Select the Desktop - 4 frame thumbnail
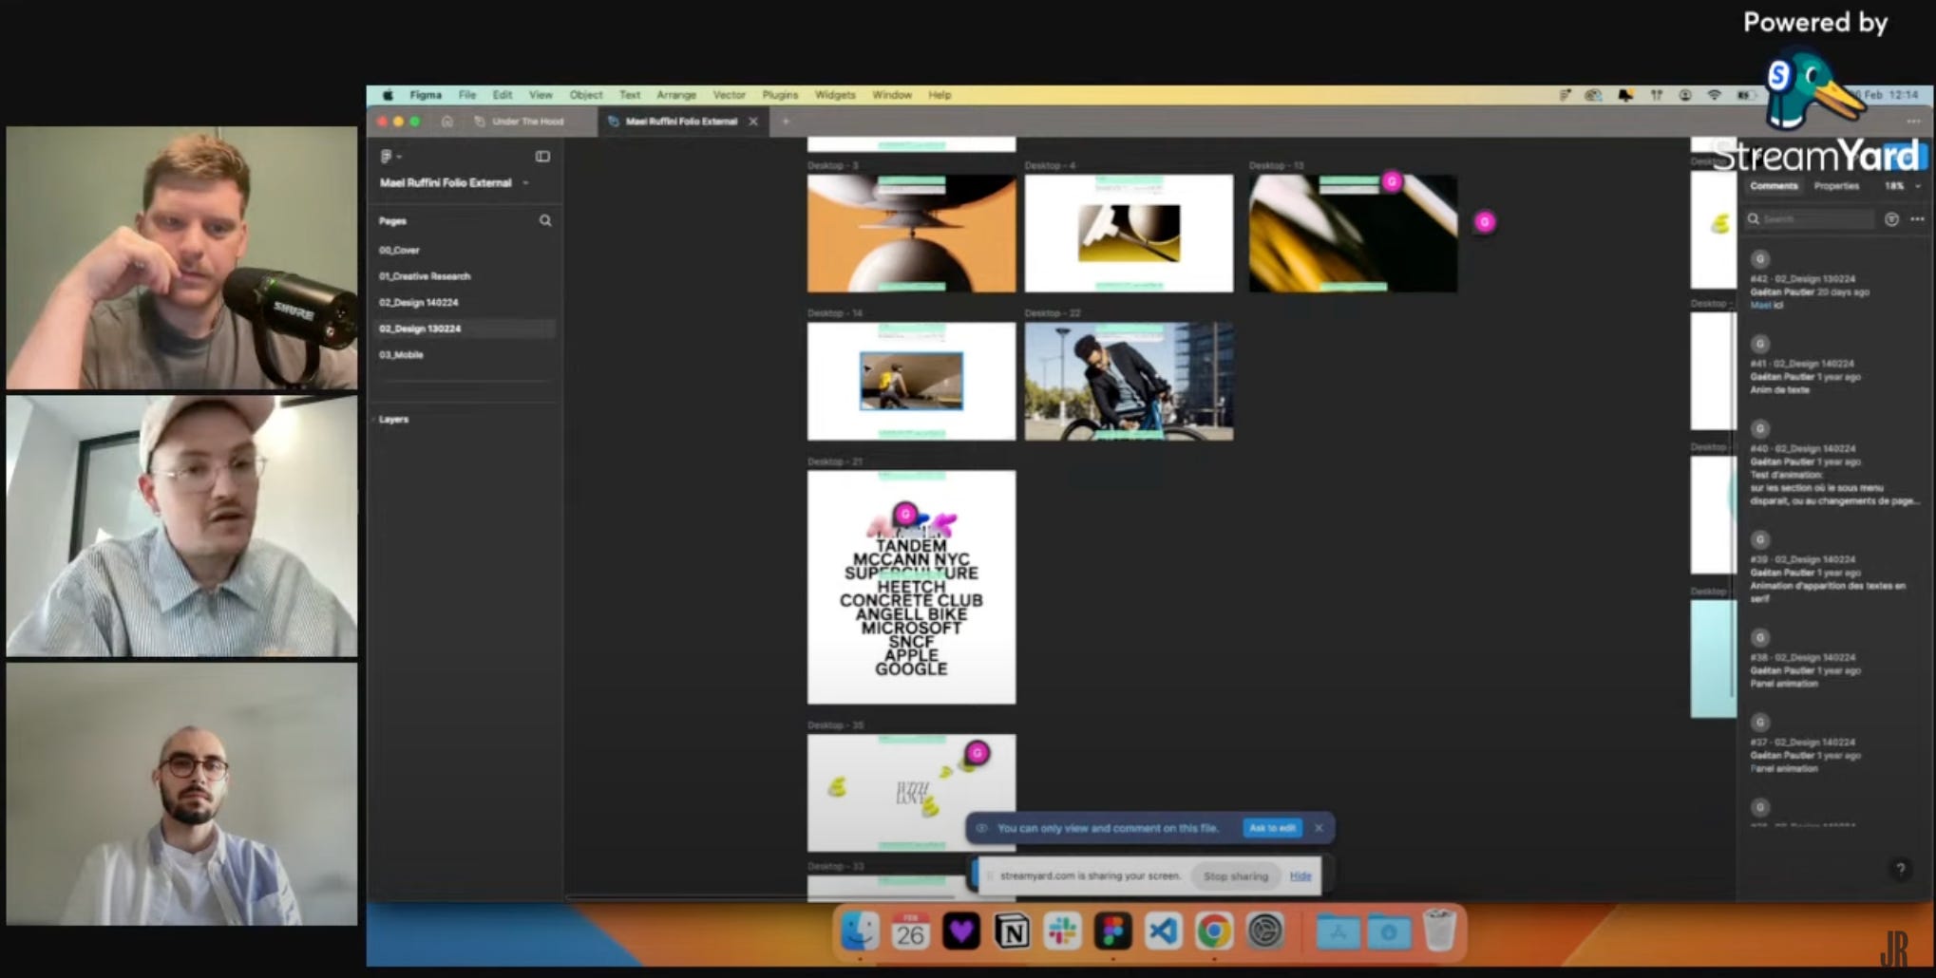 pyautogui.click(x=1129, y=233)
